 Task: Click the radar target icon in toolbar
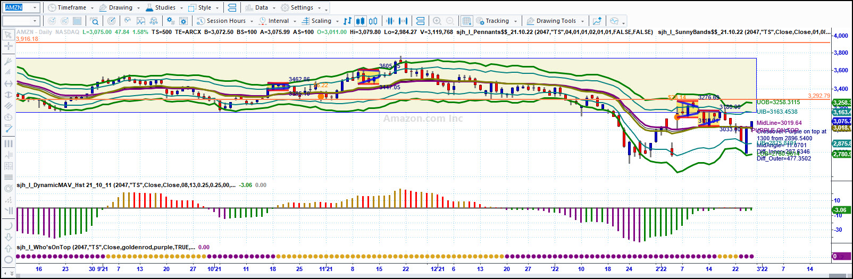[x=111, y=21]
